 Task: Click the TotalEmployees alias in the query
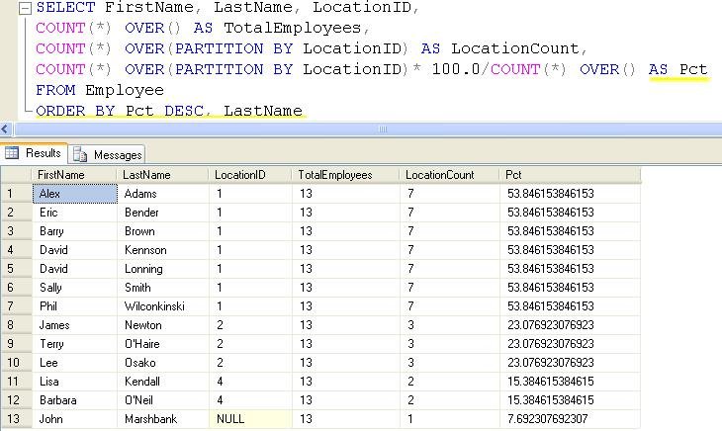(292, 28)
